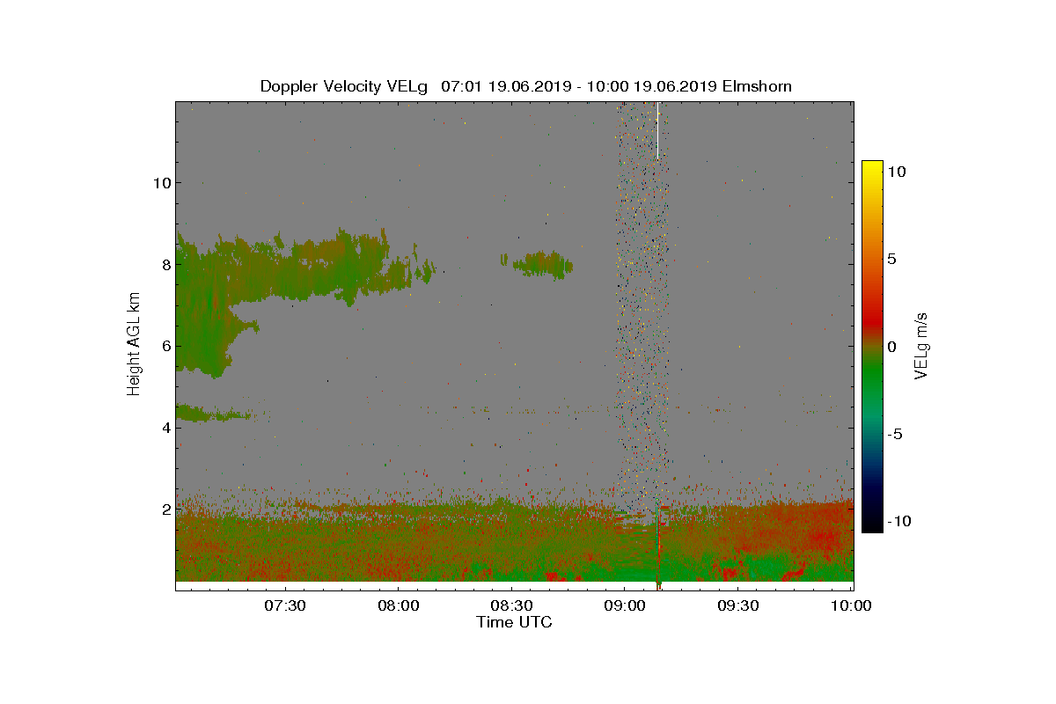The width and height of the screenshot is (1056, 704).
Task: Click the 10:00 time tick label
Action: 852,606
